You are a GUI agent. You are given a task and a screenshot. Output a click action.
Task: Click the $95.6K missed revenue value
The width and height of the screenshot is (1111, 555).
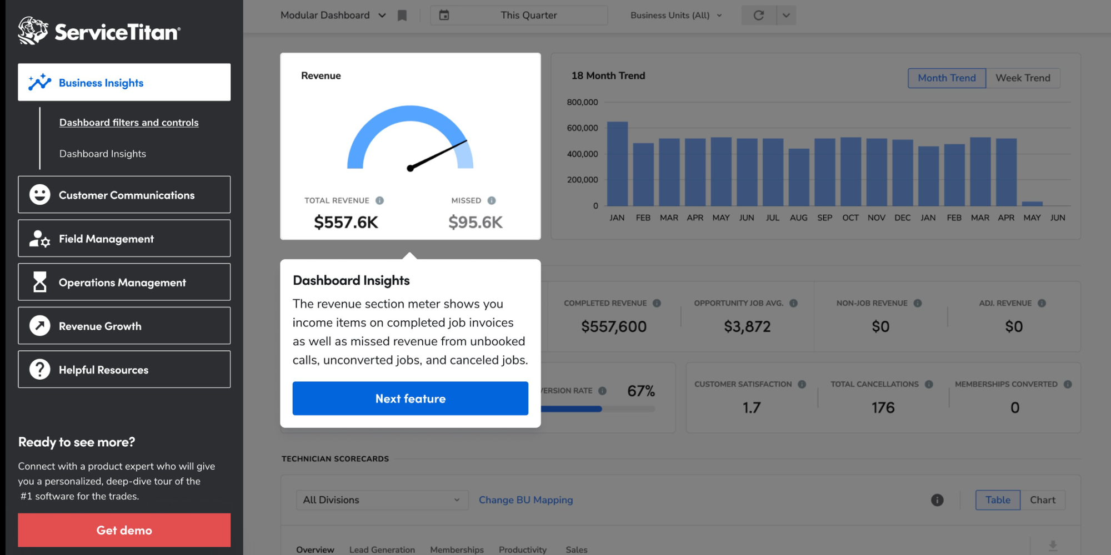pyautogui.click(x=476, y=223)
